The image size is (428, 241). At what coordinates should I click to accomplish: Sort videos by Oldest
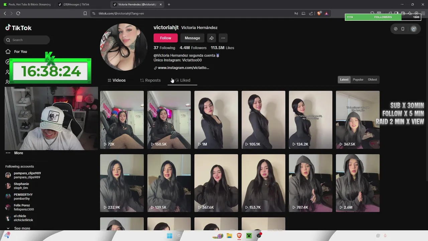372,80
